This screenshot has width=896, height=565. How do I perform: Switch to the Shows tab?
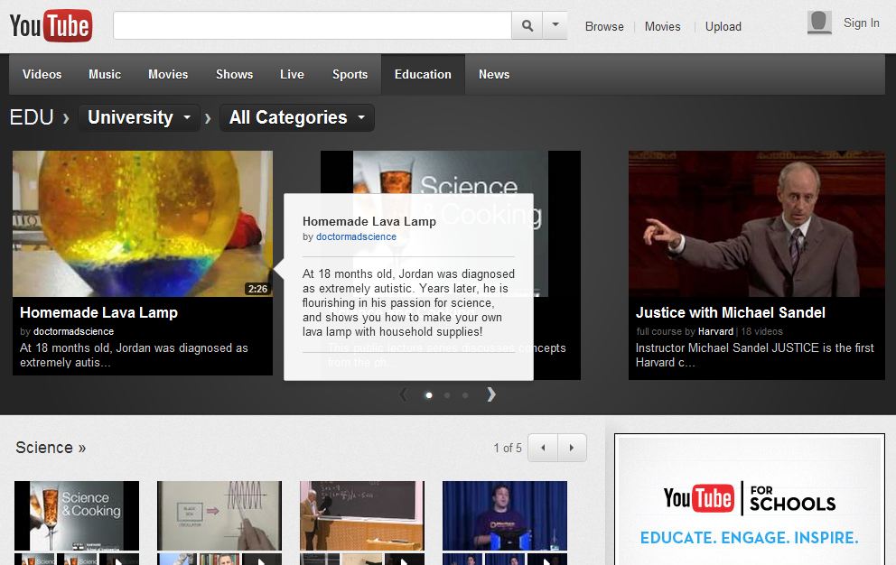(234, 74)
